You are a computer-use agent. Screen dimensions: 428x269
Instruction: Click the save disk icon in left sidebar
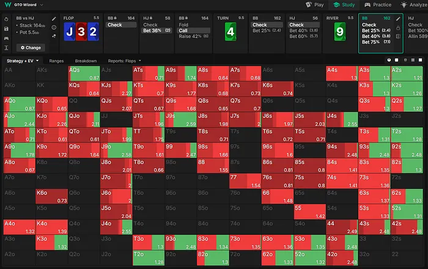pyautogui.click(x=6, y=28)
